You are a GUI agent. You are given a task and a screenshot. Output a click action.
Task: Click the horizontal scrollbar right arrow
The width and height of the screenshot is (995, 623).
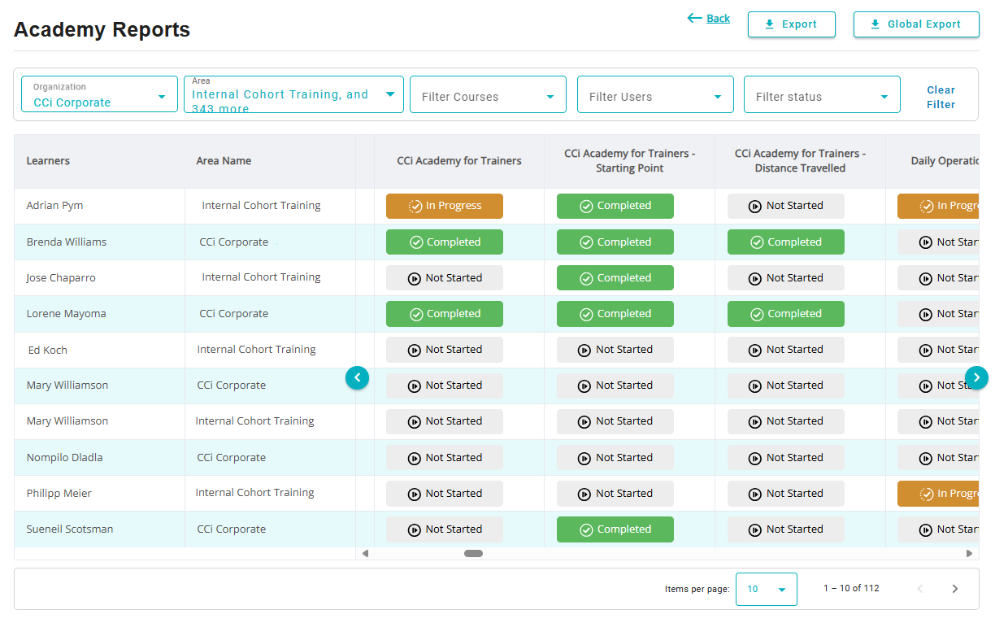pos(969,554)
